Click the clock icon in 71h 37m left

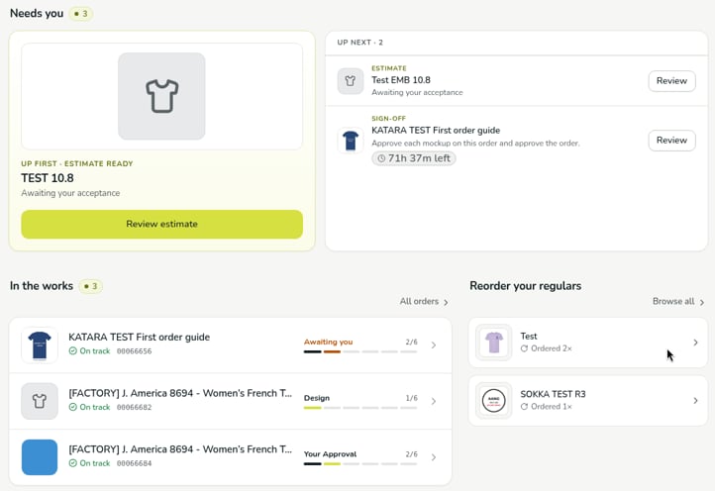tap(381, 158)
